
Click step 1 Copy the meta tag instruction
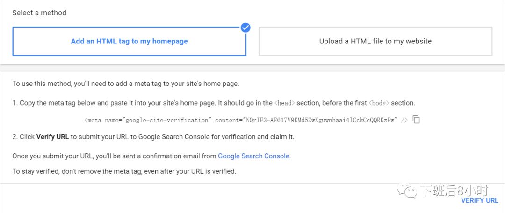coord(140,103)
